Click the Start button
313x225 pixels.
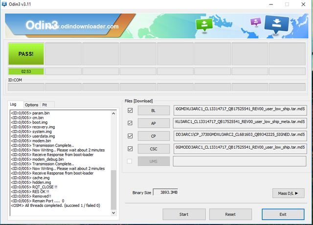coord(184,214)
